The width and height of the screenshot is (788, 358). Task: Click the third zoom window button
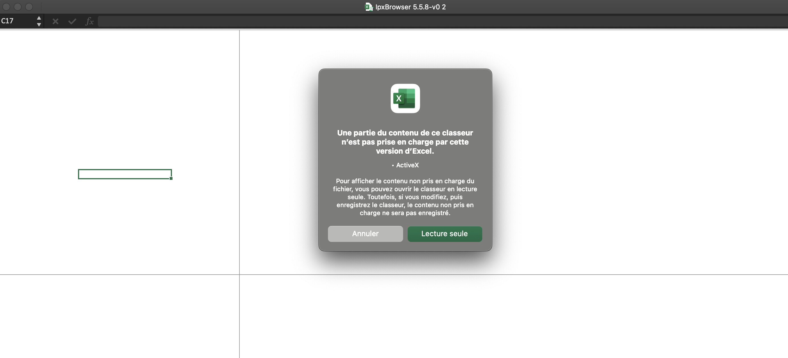tap(29, 7)
